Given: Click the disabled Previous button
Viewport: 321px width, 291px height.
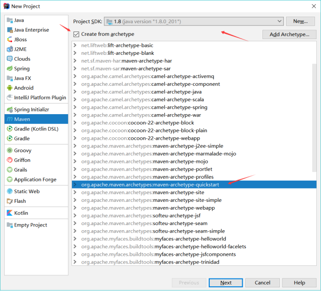Looking at the screenshot, I should coord(189,283).
